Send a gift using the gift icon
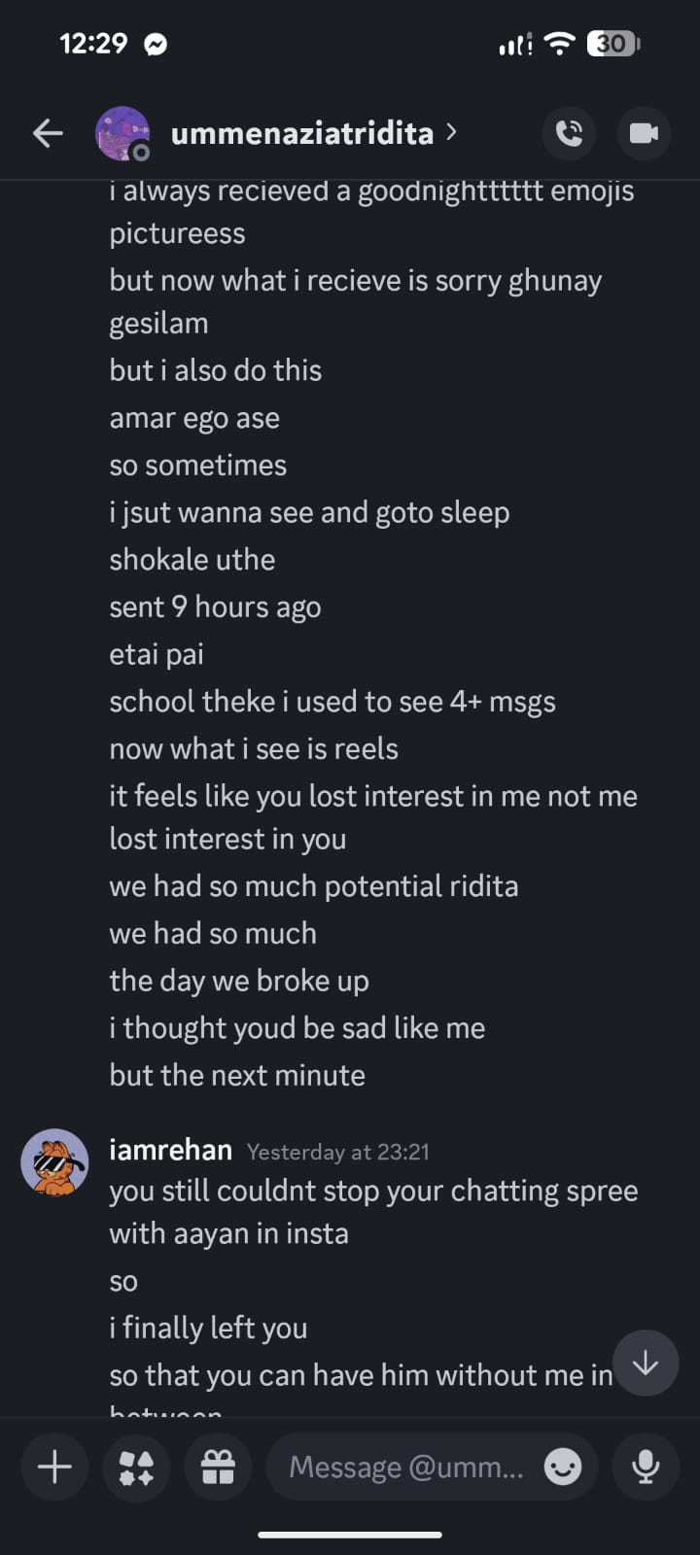Screen dimensions: 700x1555 [218, 1467]
